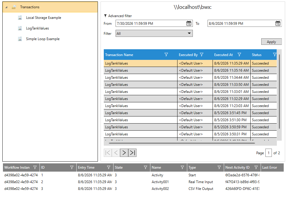This screenshot has height=207, width=286.
Task: Filter the Transaction Name column
Action: click(x=166, y=55)
